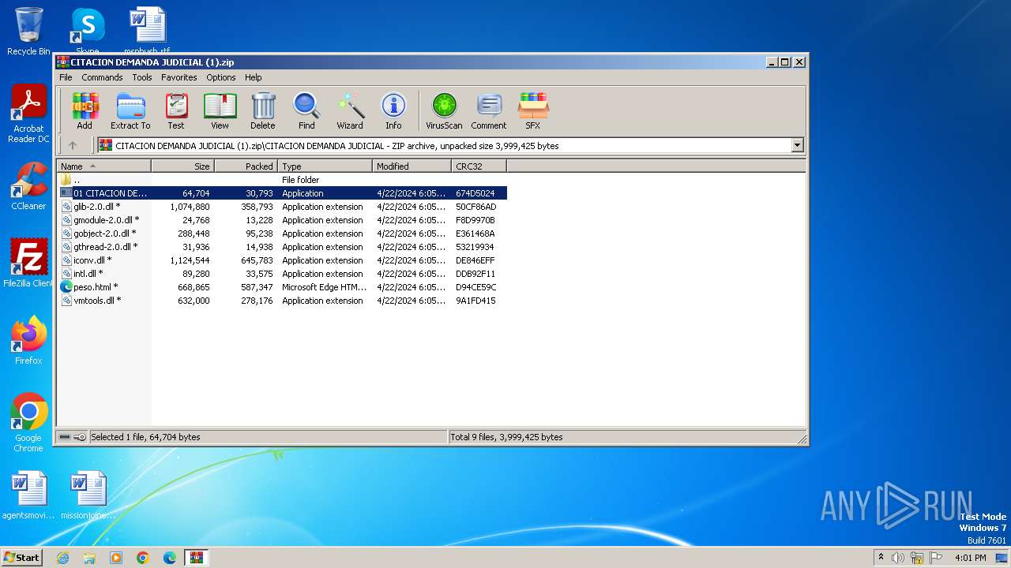The height and width of the screenshot is (568, 1011).
Task: Open Internet Explorer from taskbar
Action: tap(62, 558)
